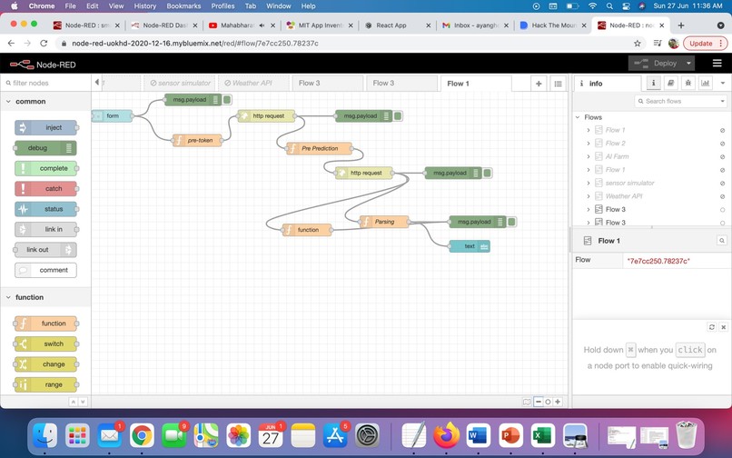Select the Flow 1 workspace tab
732x458 pixels.
point(476,84)
